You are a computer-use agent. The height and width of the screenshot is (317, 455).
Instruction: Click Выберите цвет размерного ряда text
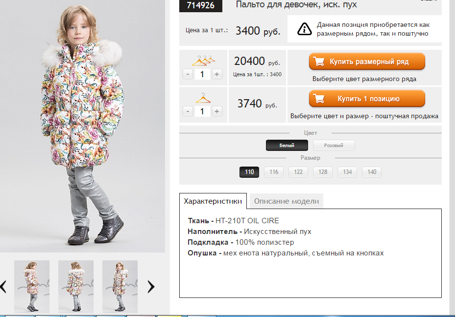(x=364, y=79)
